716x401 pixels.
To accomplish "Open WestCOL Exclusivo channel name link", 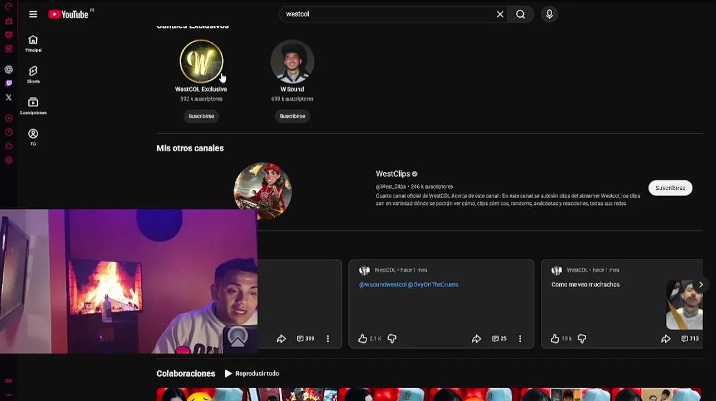I will pos(201,89).
